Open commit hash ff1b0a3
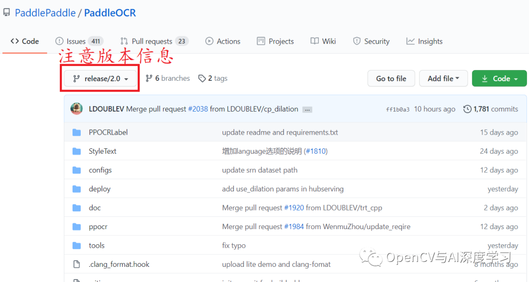The height and width of the screenshot is (282, 529). click(x=398, y=109)
